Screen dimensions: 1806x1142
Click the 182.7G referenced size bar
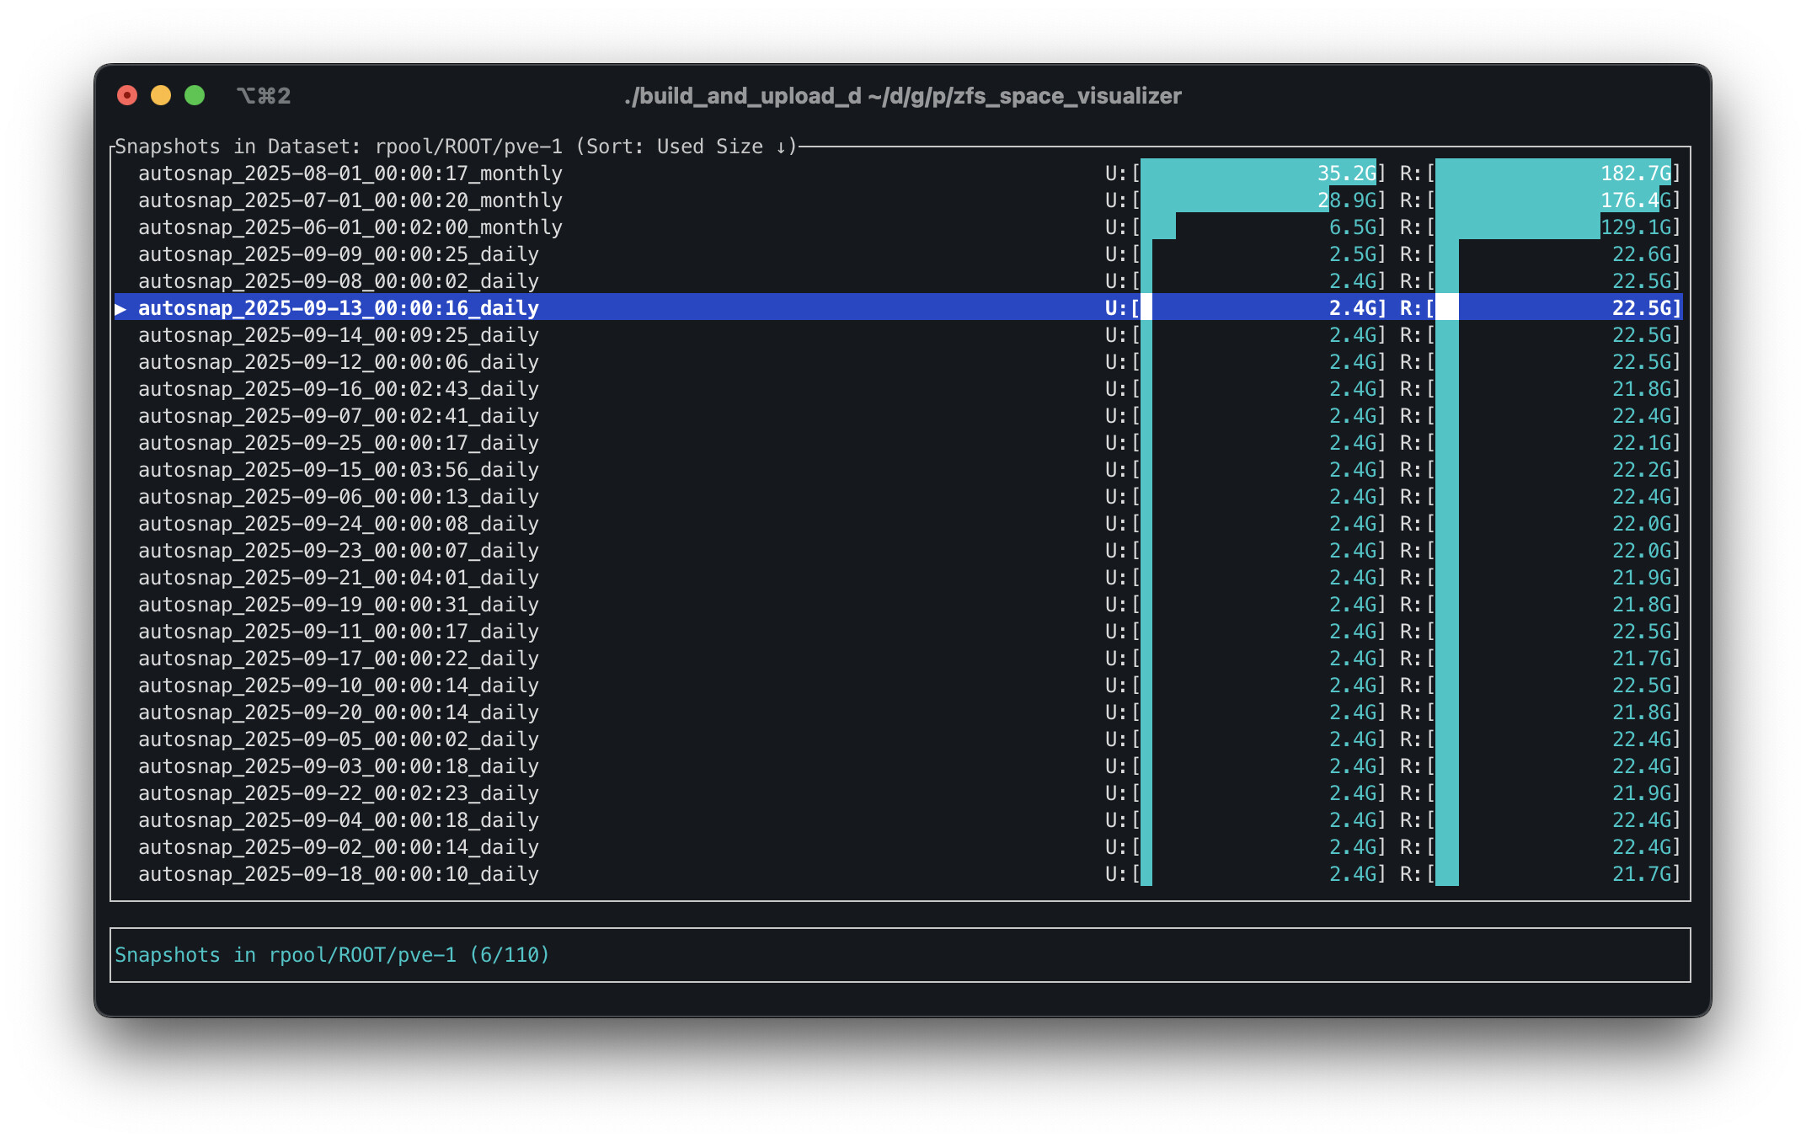pos(1552,173)
